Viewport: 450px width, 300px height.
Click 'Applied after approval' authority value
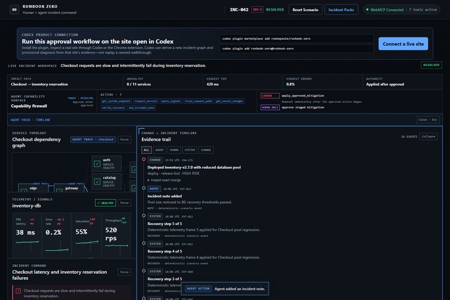[385, 84]
